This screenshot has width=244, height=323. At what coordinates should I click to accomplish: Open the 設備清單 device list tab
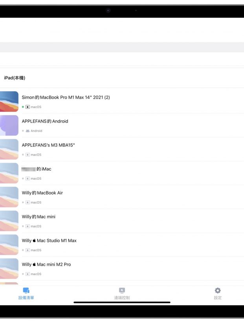(26, 297)
